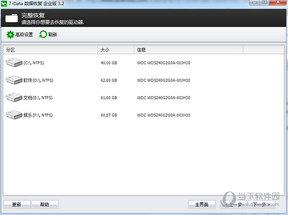Click the 刷新 label
Viewport: 288px width, 215px height.
pyautogui.click(x=52, y=35)
